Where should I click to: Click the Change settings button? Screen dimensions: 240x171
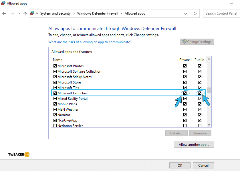[x=197, y=41]
